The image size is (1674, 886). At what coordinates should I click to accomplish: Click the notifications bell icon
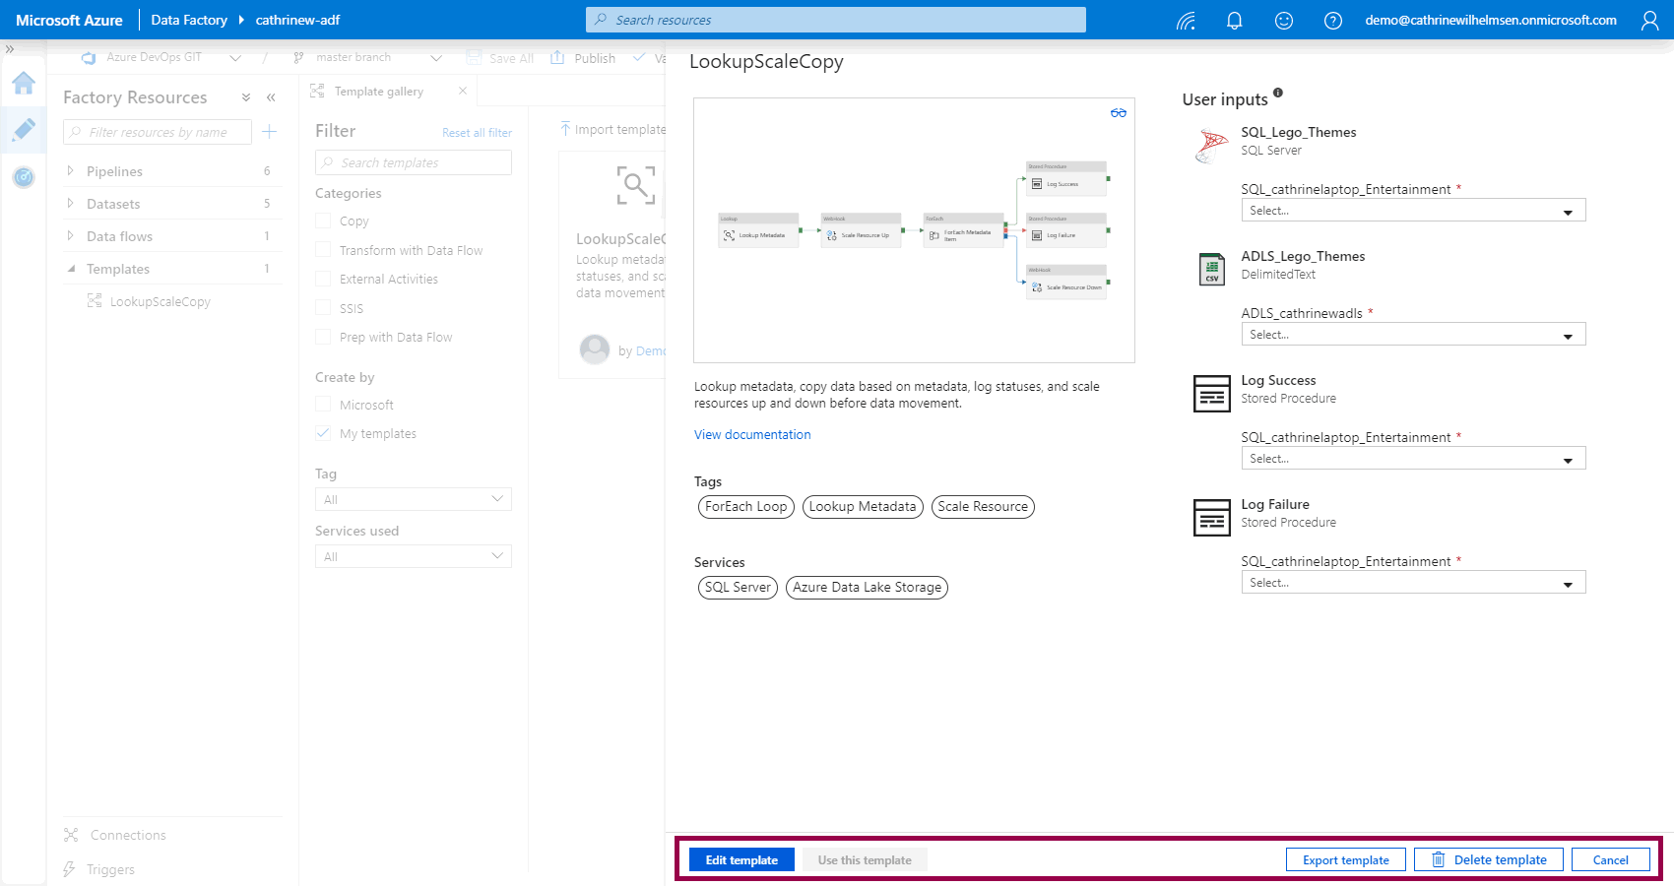(x=1234, y=21)
